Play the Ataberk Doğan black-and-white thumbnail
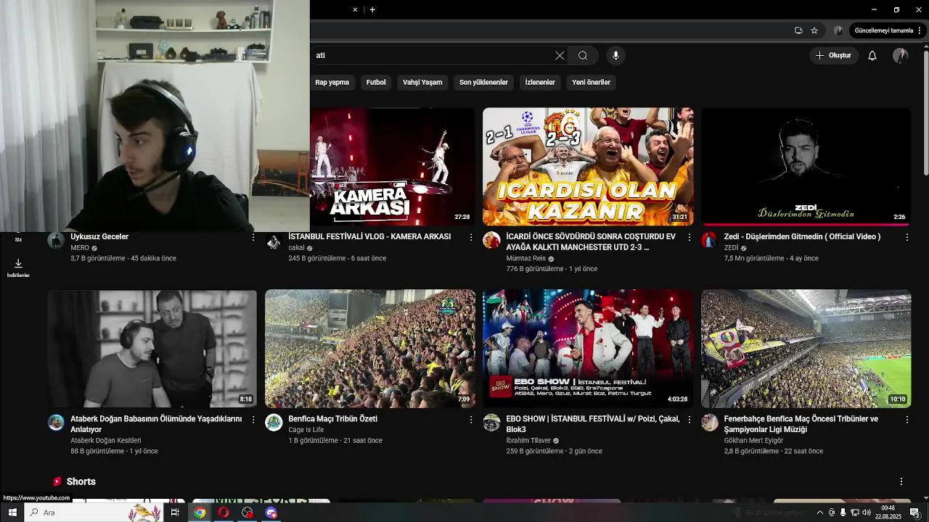929x522 pixels. [152, 349]
